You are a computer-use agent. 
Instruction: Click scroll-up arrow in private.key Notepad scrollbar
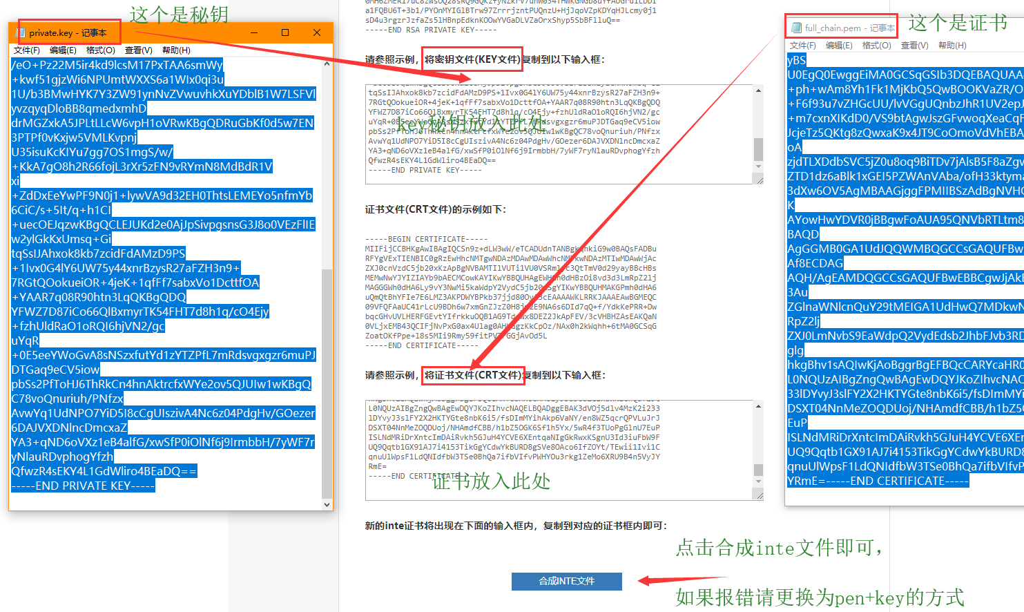327,64
